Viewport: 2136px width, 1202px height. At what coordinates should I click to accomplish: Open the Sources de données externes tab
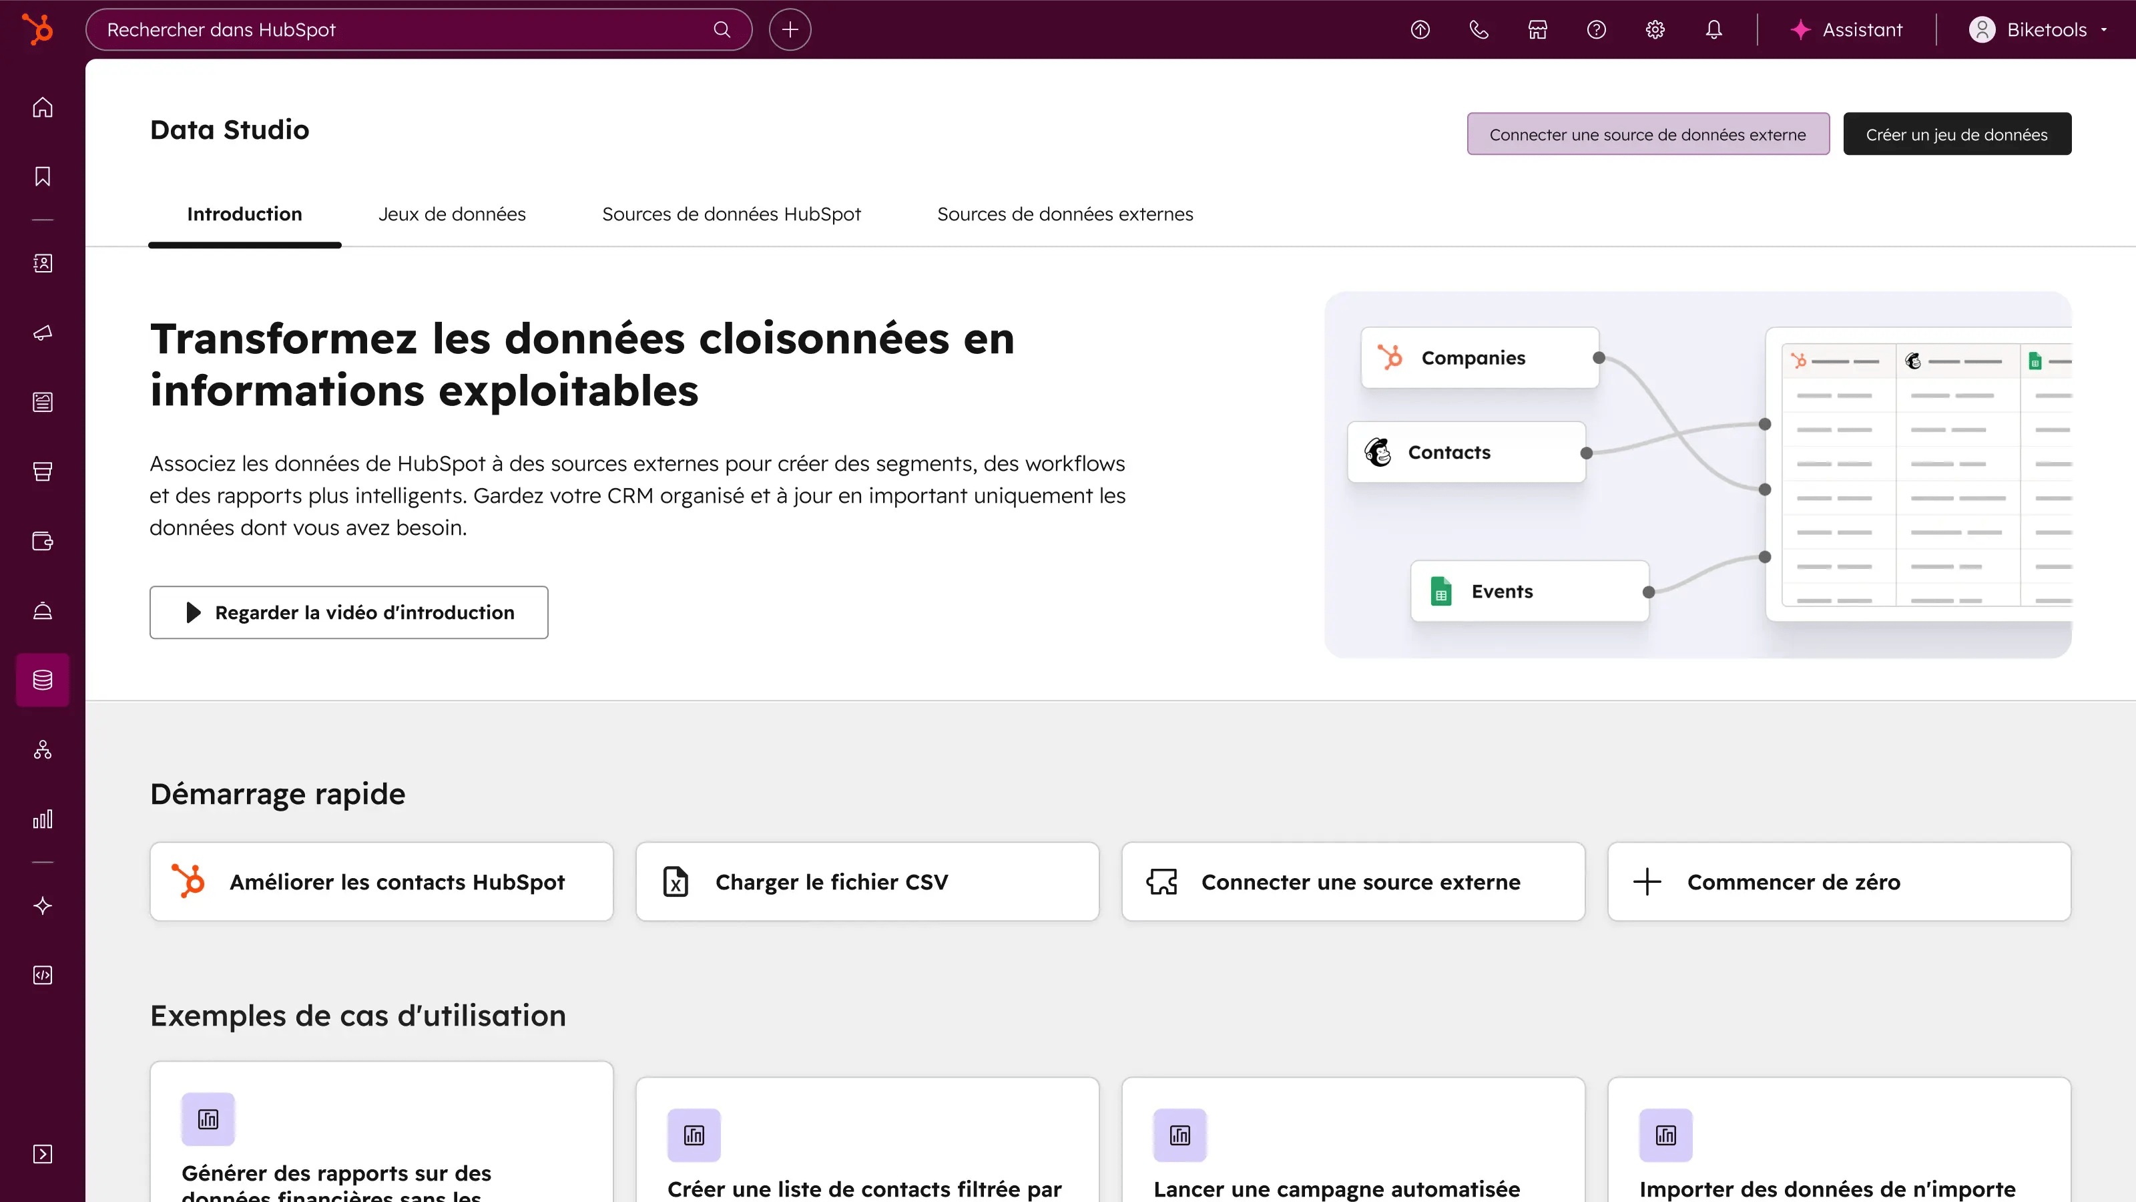pyautogui.click(x=1065, y=213)
